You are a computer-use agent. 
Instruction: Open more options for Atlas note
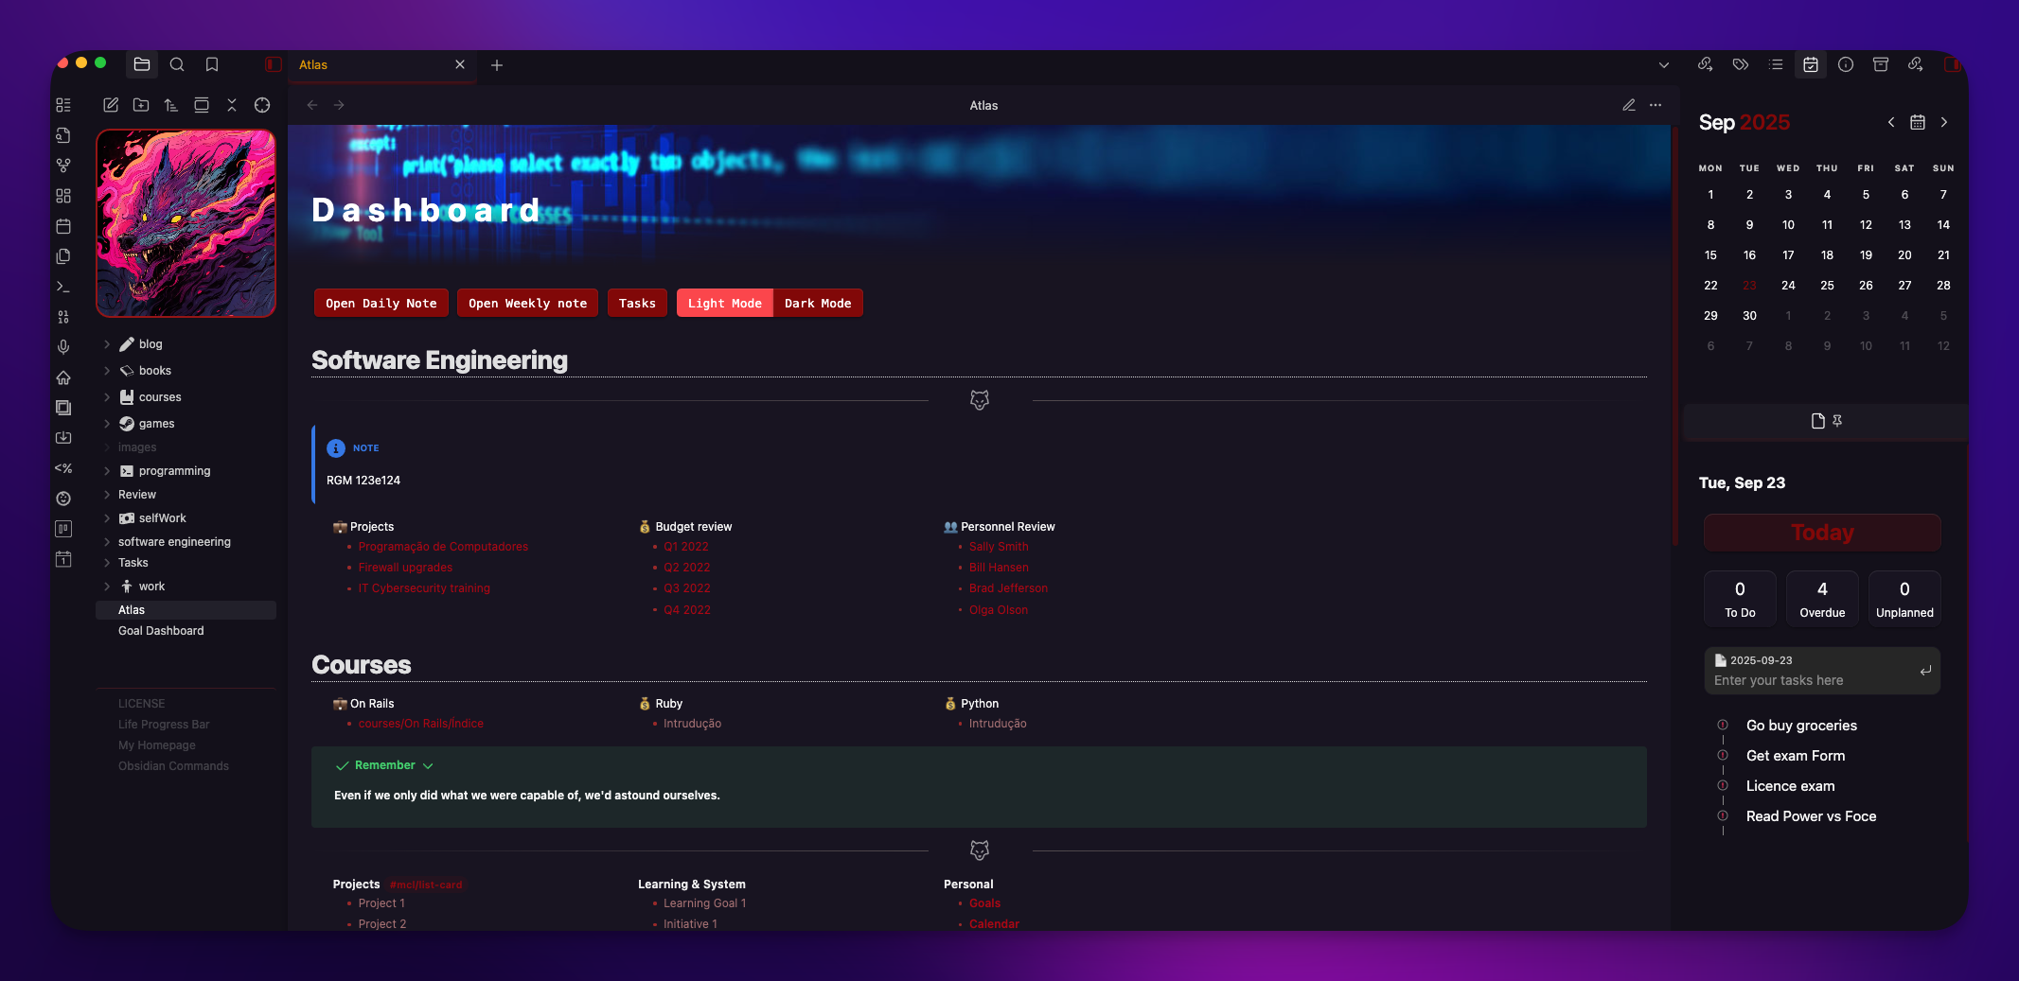click(x=1656, y=105)
